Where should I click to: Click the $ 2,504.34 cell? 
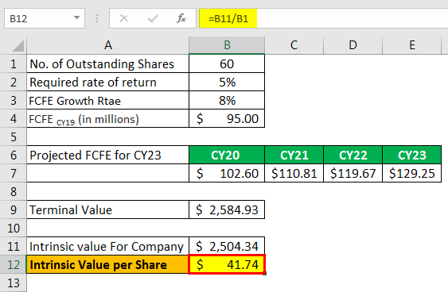coord(227,246)
